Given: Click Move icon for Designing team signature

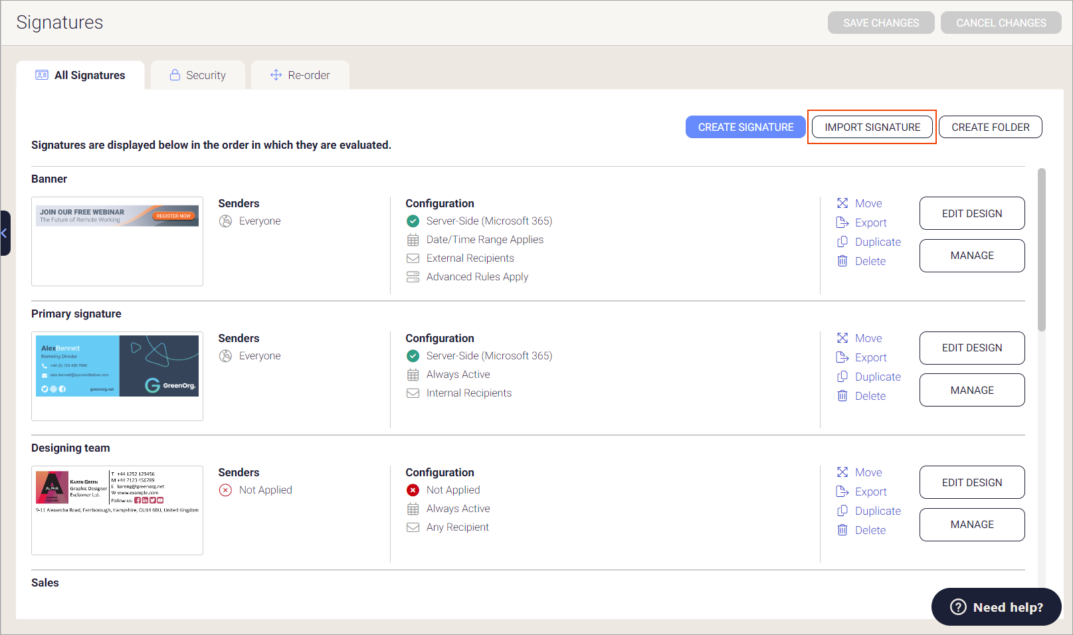Looking at the screenshot, I should coord(842,472).
